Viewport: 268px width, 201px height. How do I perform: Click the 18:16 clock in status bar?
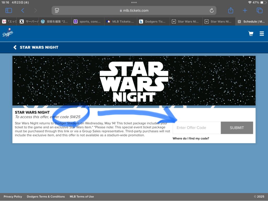[5, 2]
